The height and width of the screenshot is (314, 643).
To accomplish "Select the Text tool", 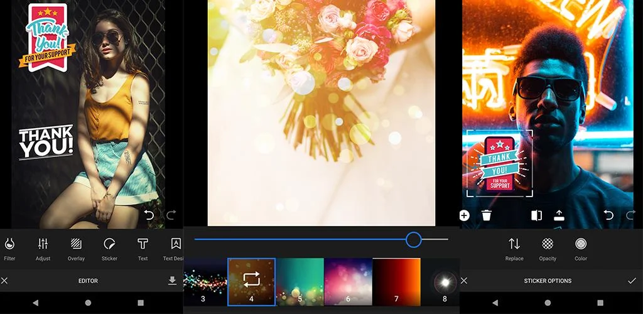I will 143,248.
